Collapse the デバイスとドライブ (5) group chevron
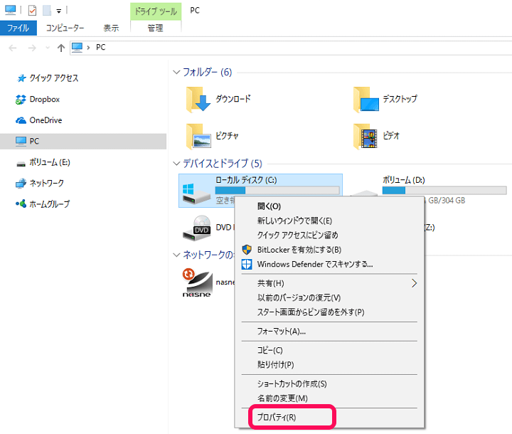Image resolution: width=512 pixels, height=434 pixels. [x=176, y=164]
